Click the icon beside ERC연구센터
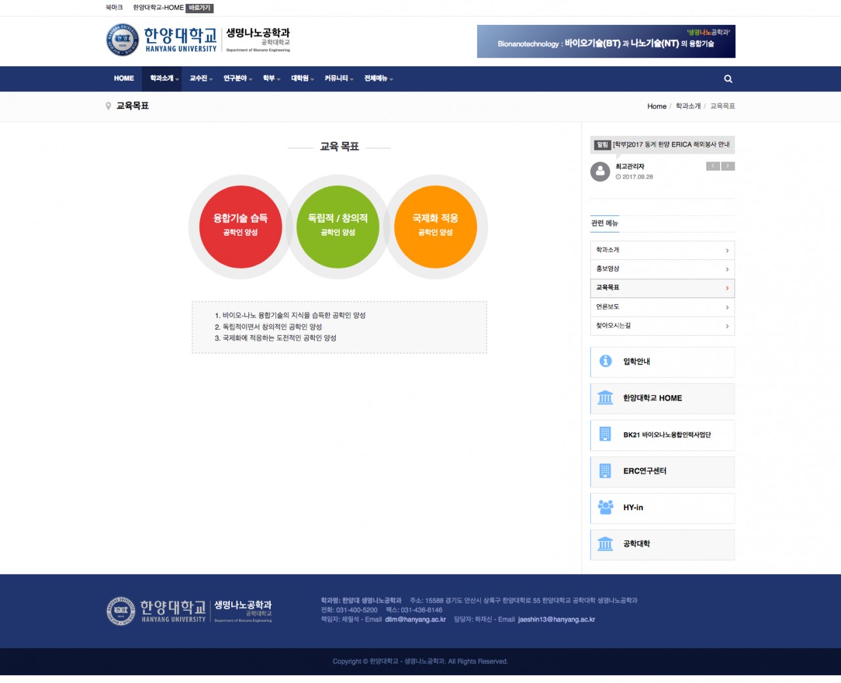The height and width of the screenshot is (683, 841). pos(605,471)
